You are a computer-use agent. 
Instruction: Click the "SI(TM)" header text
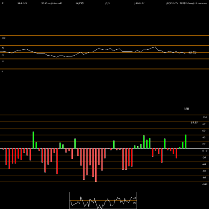pyautogui.click(x=79, y=3)
